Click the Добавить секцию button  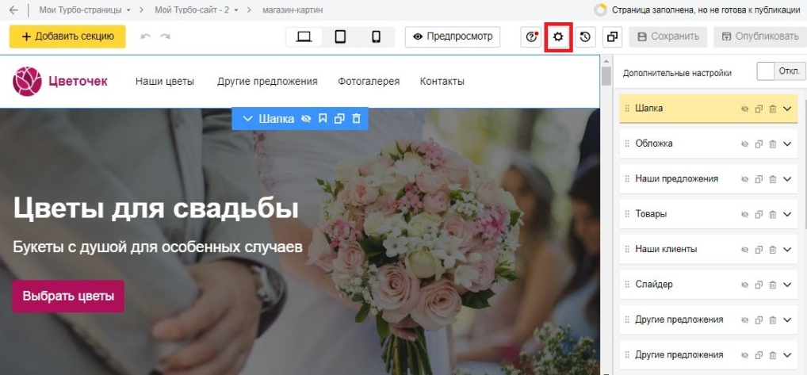point(67,36)
